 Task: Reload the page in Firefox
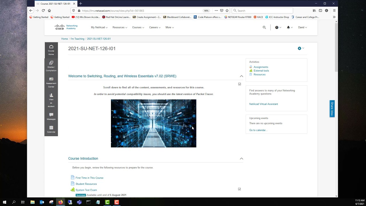43,11
